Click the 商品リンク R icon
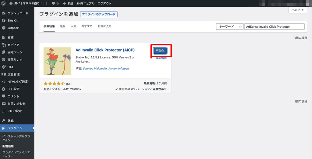312x159 pixels. [x=3, y=59]
